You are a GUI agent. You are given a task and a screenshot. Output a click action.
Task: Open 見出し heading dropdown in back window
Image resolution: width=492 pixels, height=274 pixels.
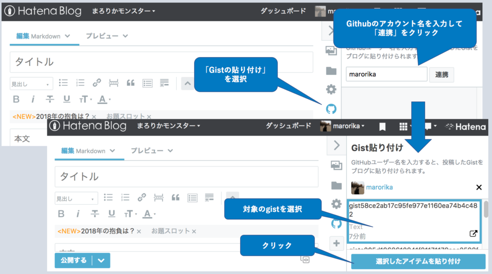point(31,84)
